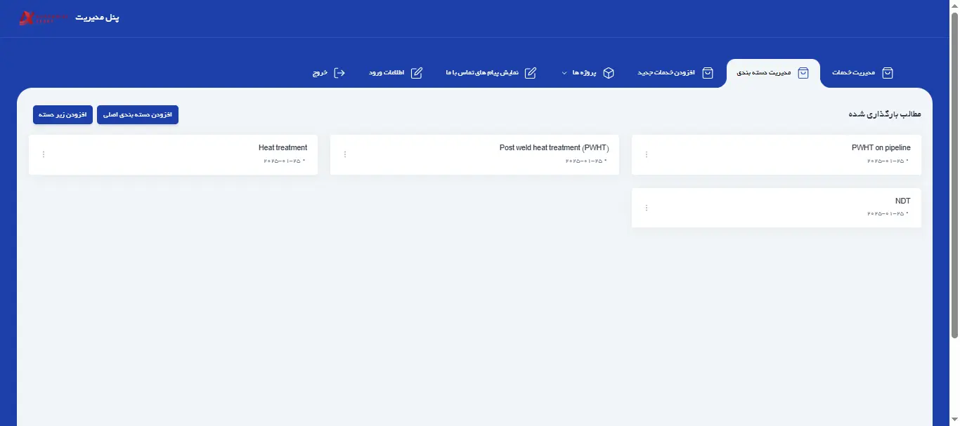Select the PWHT on pipeline category title

[881, 148]
